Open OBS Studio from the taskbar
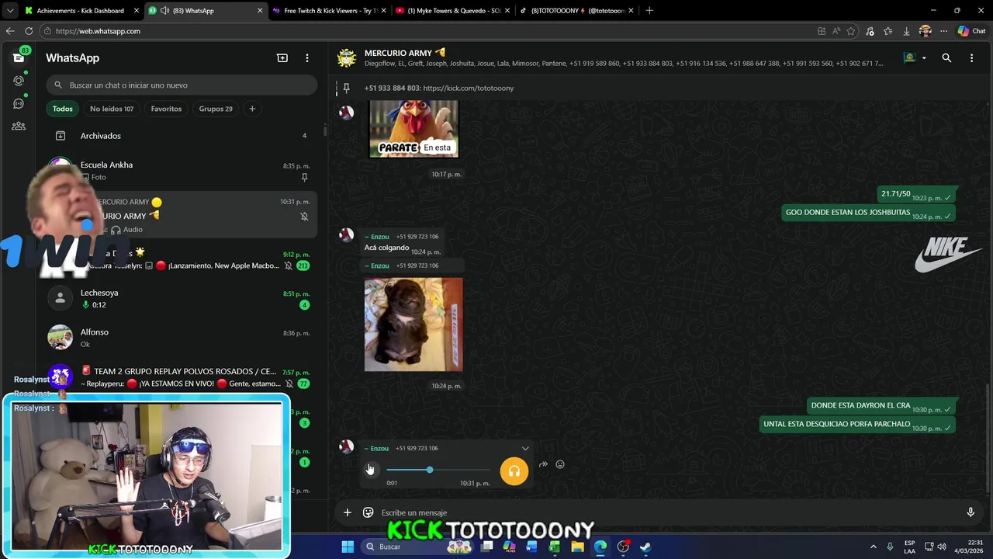Screen dimensions: 993x559 [x=623, y=547]
